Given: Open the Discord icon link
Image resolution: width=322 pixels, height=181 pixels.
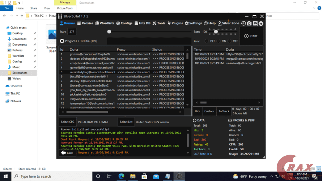Looking at the screenshot, I should 255,23.
